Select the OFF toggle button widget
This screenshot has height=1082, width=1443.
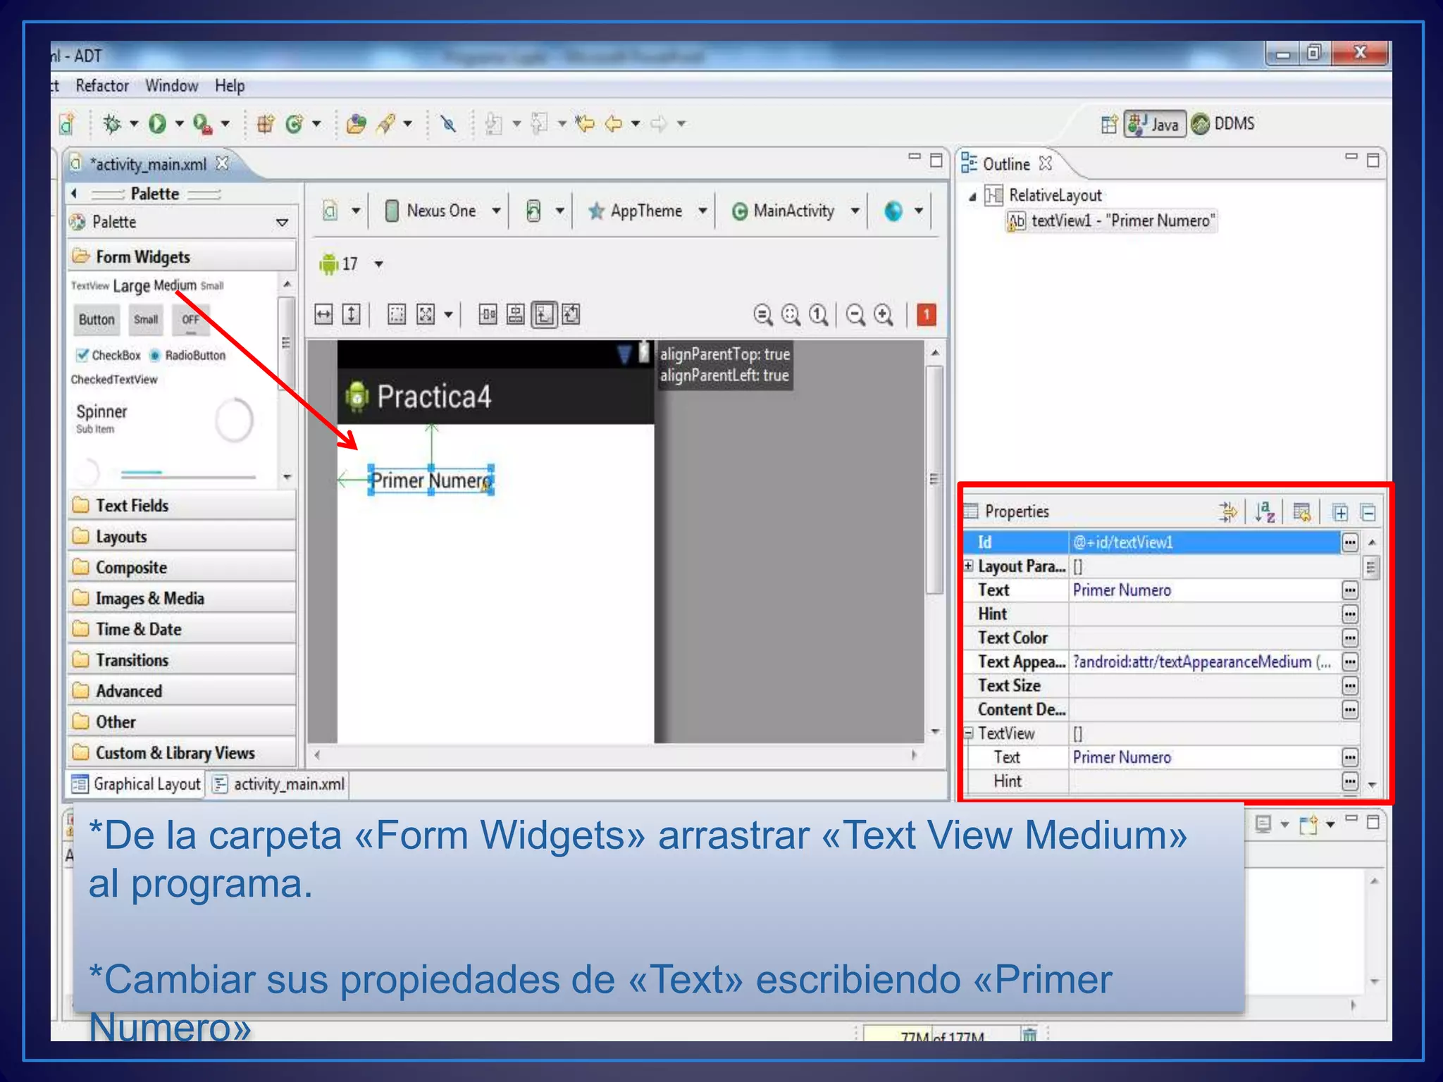[190, 320]
